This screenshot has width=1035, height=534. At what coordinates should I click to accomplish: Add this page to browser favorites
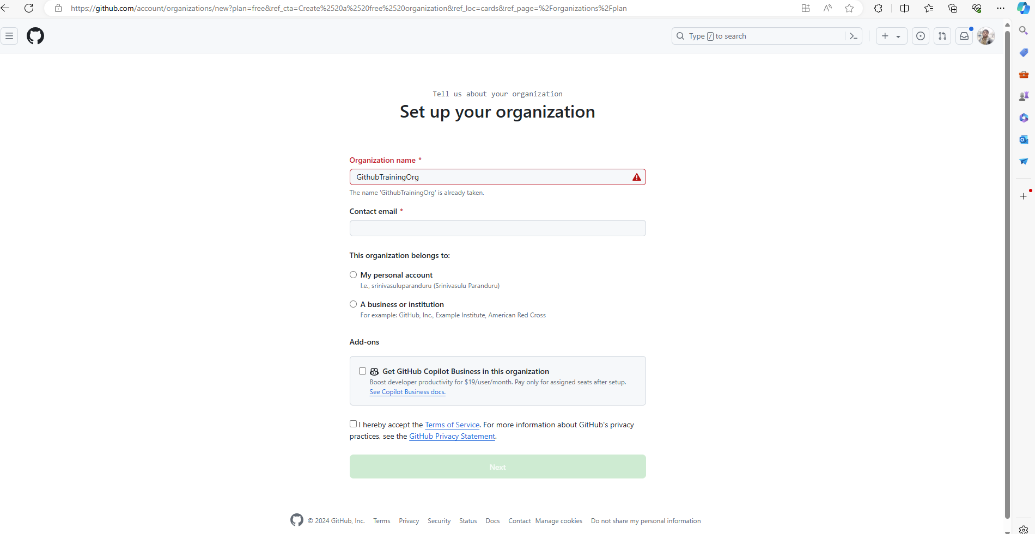point(849,8)
